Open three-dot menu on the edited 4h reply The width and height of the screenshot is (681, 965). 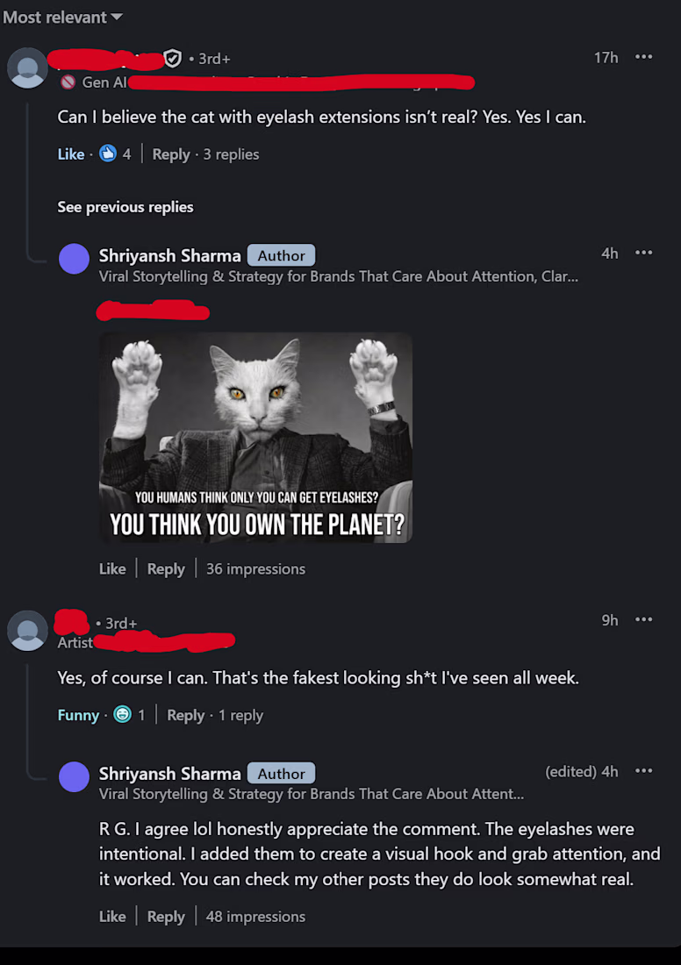(643, 771)
